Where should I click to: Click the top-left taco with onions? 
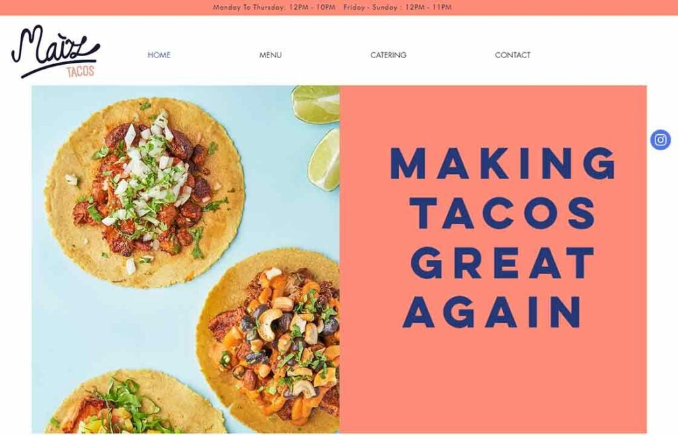(x=144, y=192)
